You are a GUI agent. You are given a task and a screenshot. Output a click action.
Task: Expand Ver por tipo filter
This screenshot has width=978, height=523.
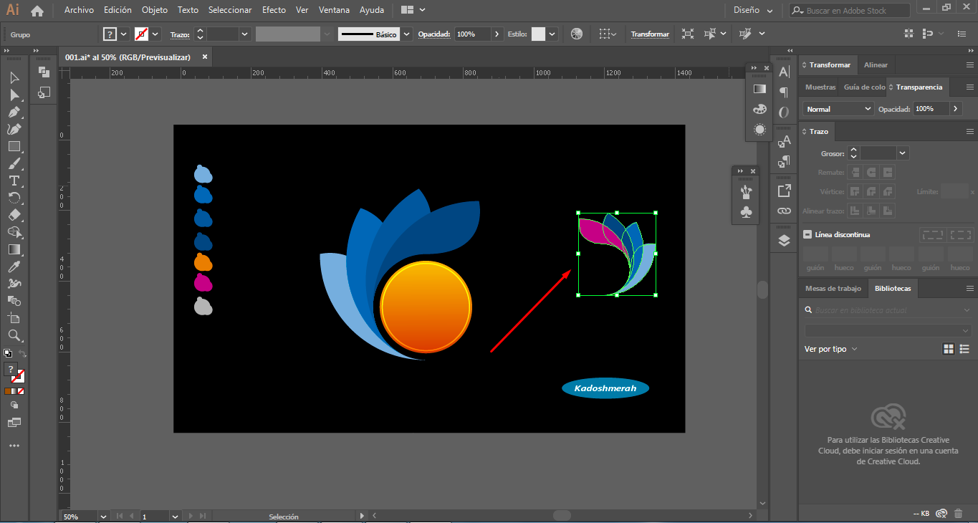click(x=831, y=349)
